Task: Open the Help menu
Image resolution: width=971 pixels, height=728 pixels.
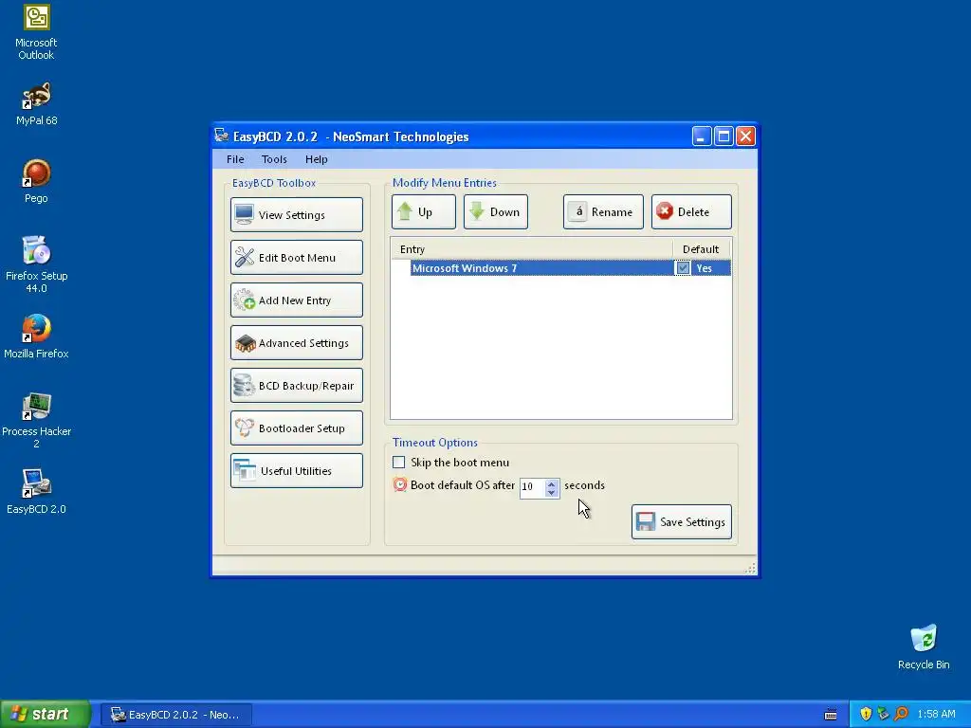Action: coord(317,159)
